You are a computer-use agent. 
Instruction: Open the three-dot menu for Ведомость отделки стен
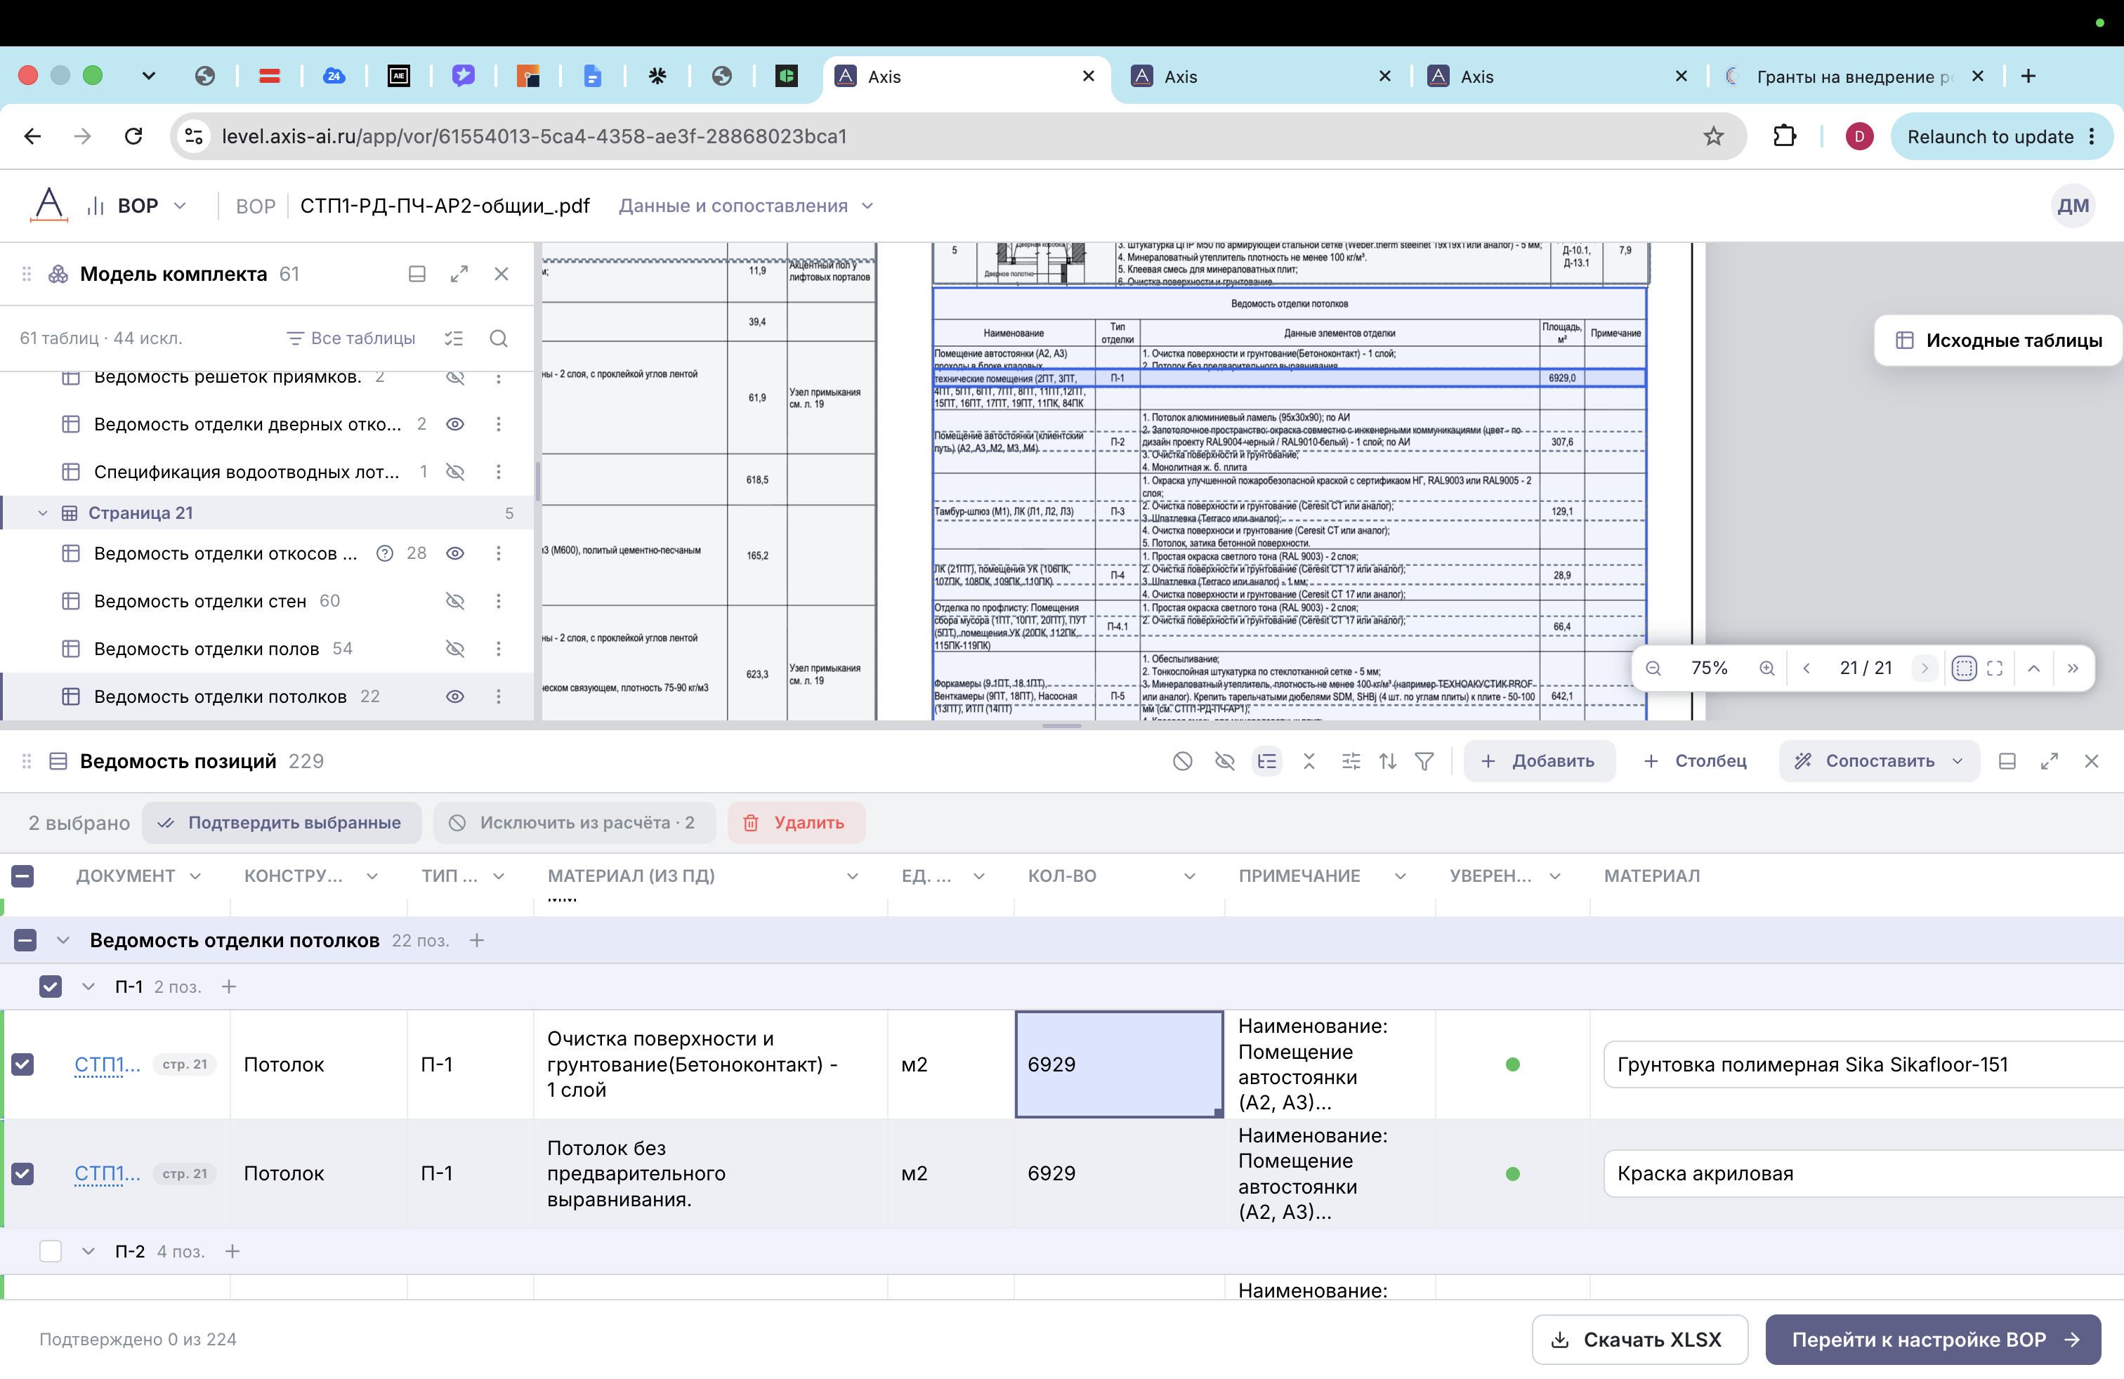point(498,601)
